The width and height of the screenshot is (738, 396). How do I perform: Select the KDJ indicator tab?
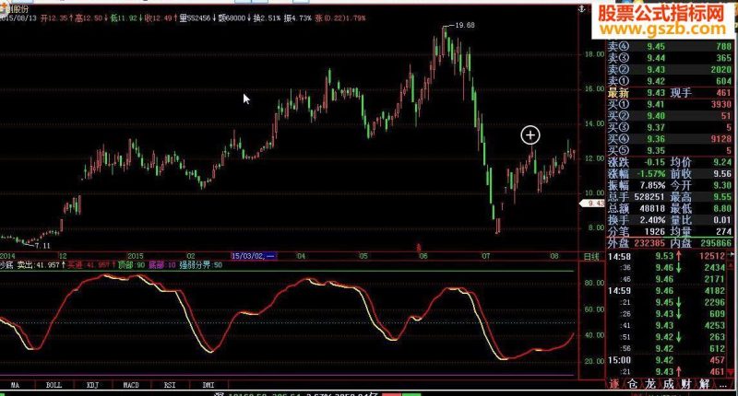coord(93,385)
